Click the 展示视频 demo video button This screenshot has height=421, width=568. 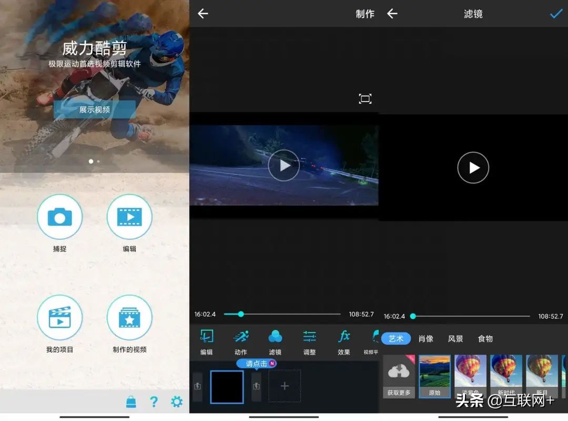point(95,111)
